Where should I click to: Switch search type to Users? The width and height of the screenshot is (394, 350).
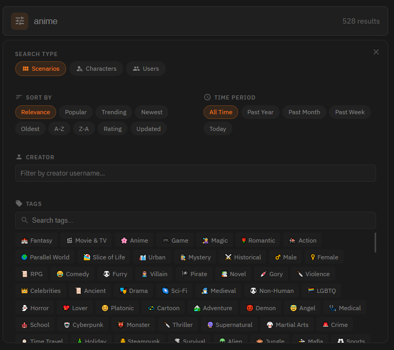click(145, 69)
